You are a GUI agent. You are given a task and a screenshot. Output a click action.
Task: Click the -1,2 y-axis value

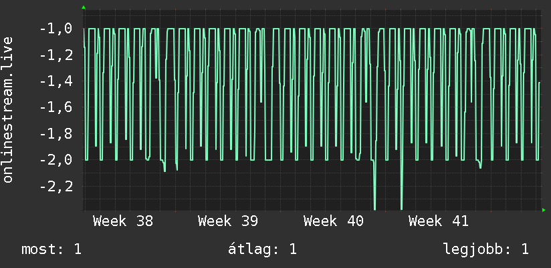point(56,55)
